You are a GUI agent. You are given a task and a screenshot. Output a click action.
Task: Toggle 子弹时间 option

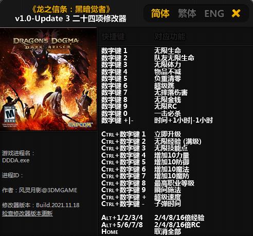click(x=168, y=204)
